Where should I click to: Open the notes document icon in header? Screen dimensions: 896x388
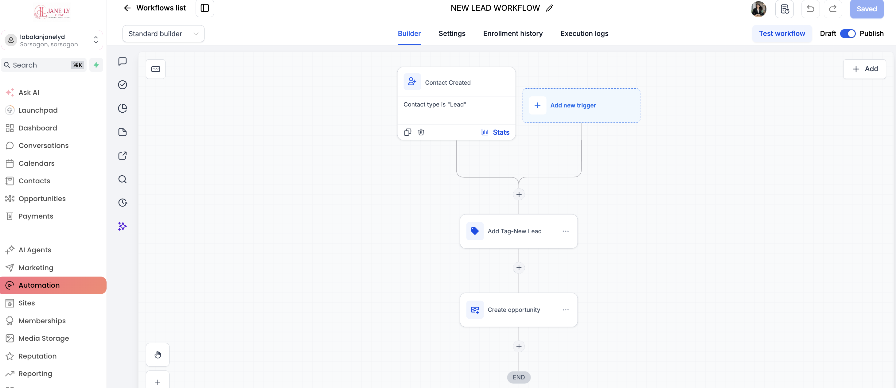[784, 9]
